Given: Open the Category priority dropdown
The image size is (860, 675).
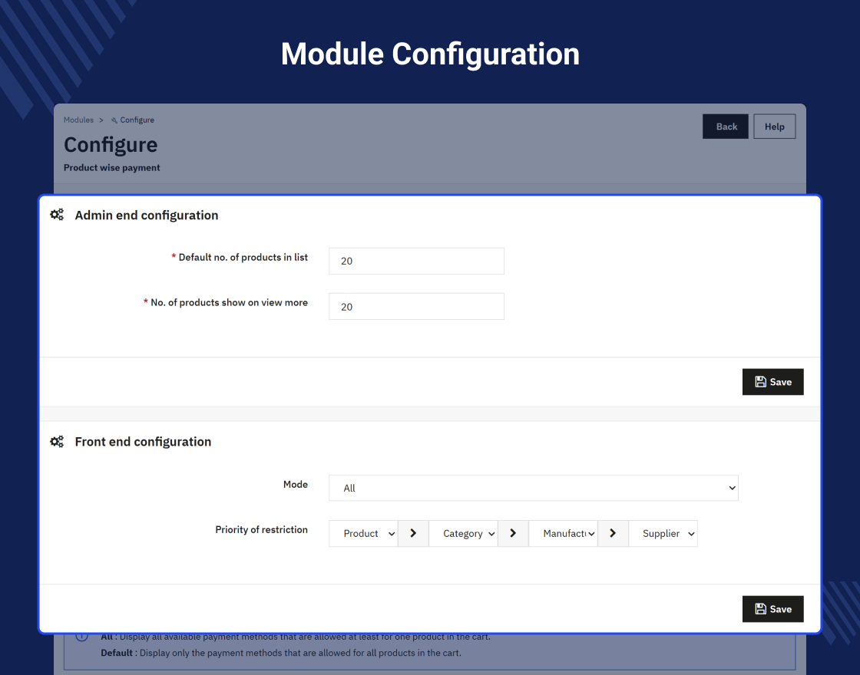Looking at the screenshot, I should [463, 533].
